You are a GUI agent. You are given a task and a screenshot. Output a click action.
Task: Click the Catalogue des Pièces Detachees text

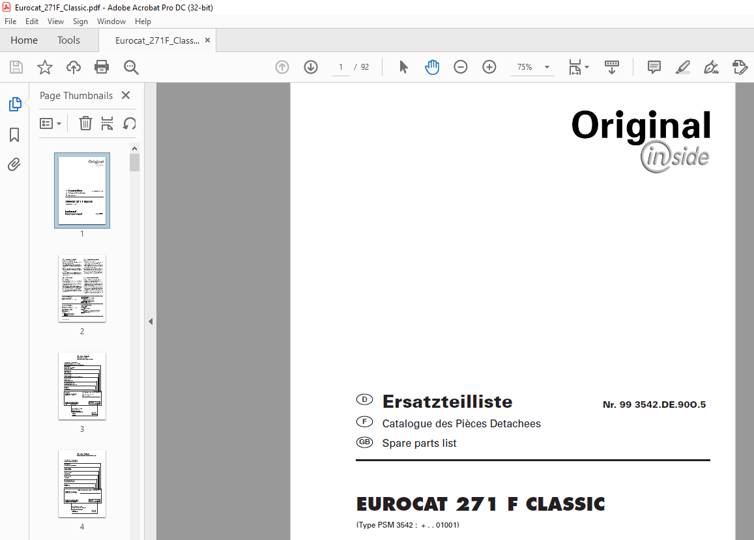click(461, 423)
